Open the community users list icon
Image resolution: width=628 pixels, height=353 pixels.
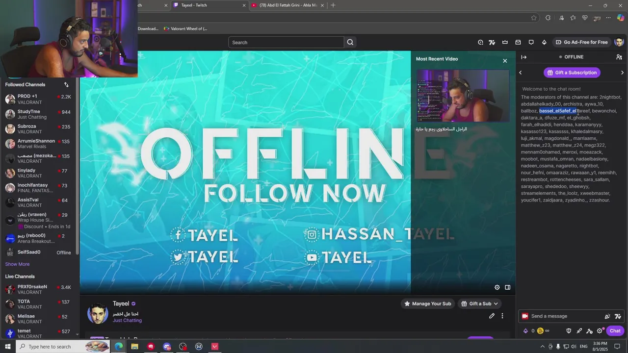tap(619, 57)
